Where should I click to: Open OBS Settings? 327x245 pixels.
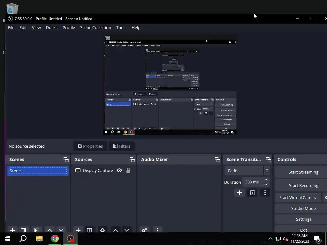click(x=301, y=219)
